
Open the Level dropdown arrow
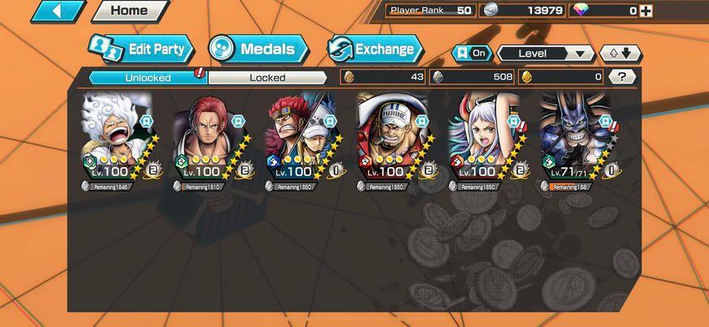click(x=581, y=54)
